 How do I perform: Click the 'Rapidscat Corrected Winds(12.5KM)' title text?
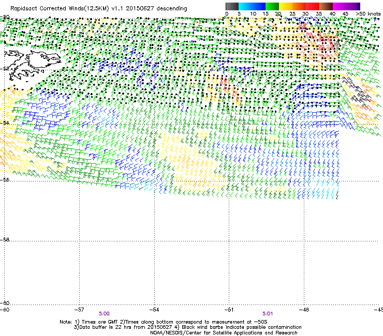click(60, 9)
